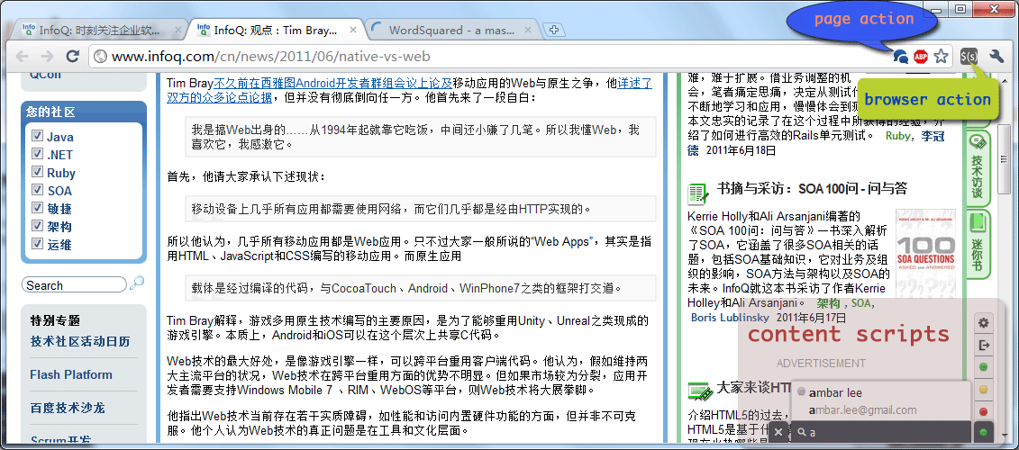Screen dimensions: 1019x450
Task: Toggle the 运维 community checkbox
Action: [36, 245]
